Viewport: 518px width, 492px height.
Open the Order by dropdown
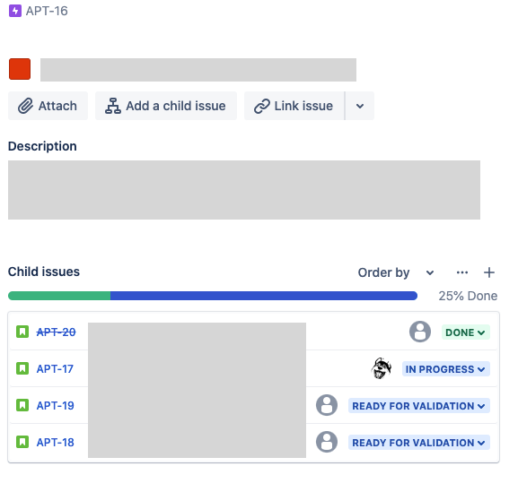396,272
